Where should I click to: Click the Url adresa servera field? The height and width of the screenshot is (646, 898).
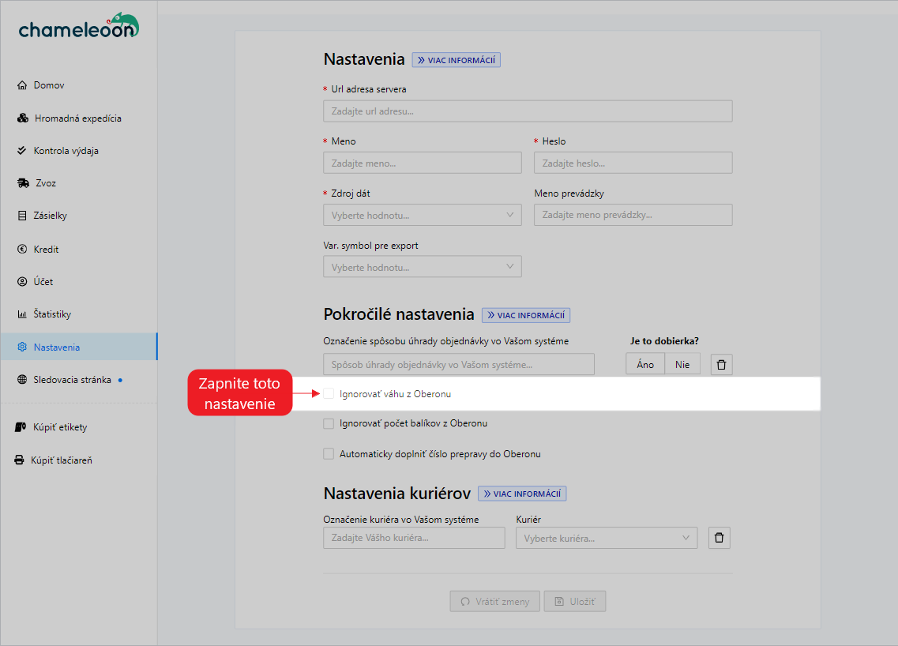(x=527, y=111)
